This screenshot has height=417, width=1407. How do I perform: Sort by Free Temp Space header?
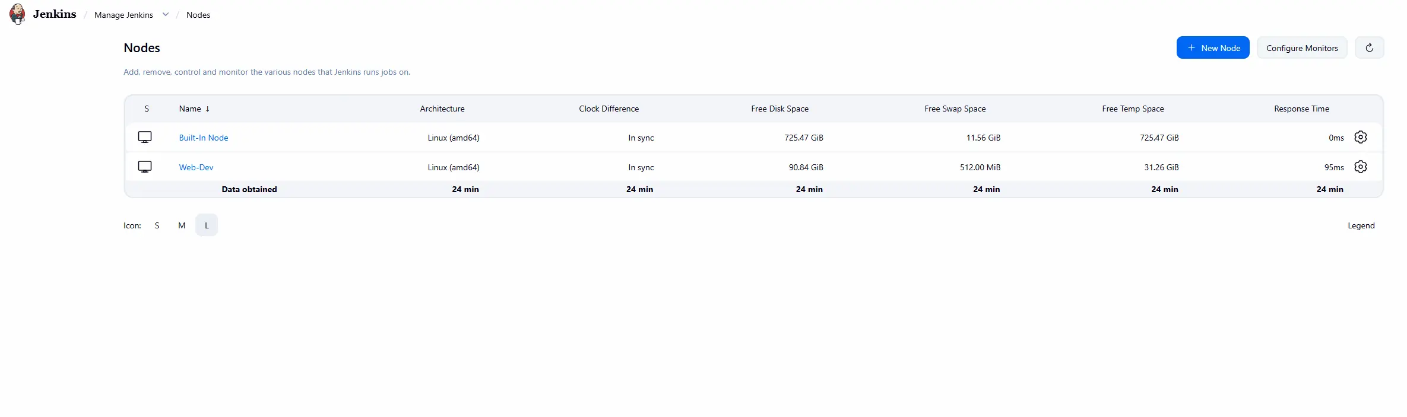1133,109
